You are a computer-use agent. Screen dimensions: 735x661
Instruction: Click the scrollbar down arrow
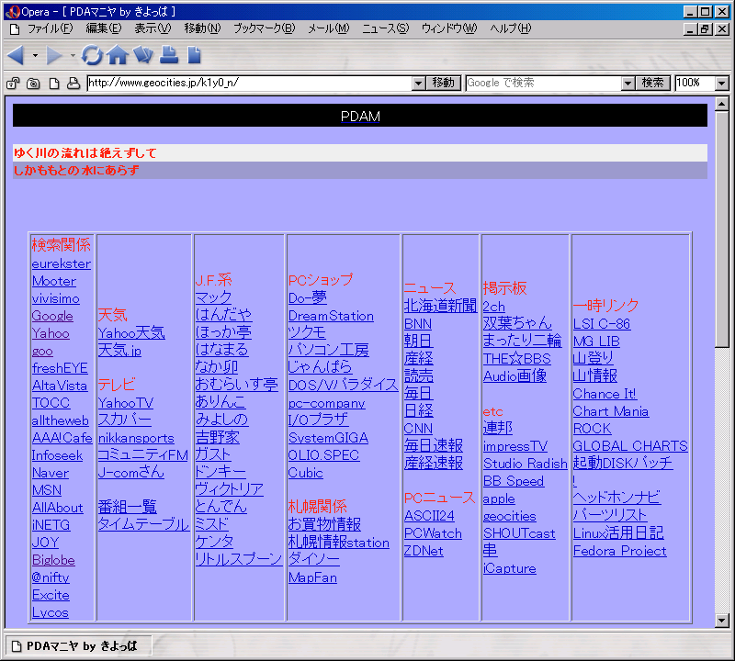point(722,621)
